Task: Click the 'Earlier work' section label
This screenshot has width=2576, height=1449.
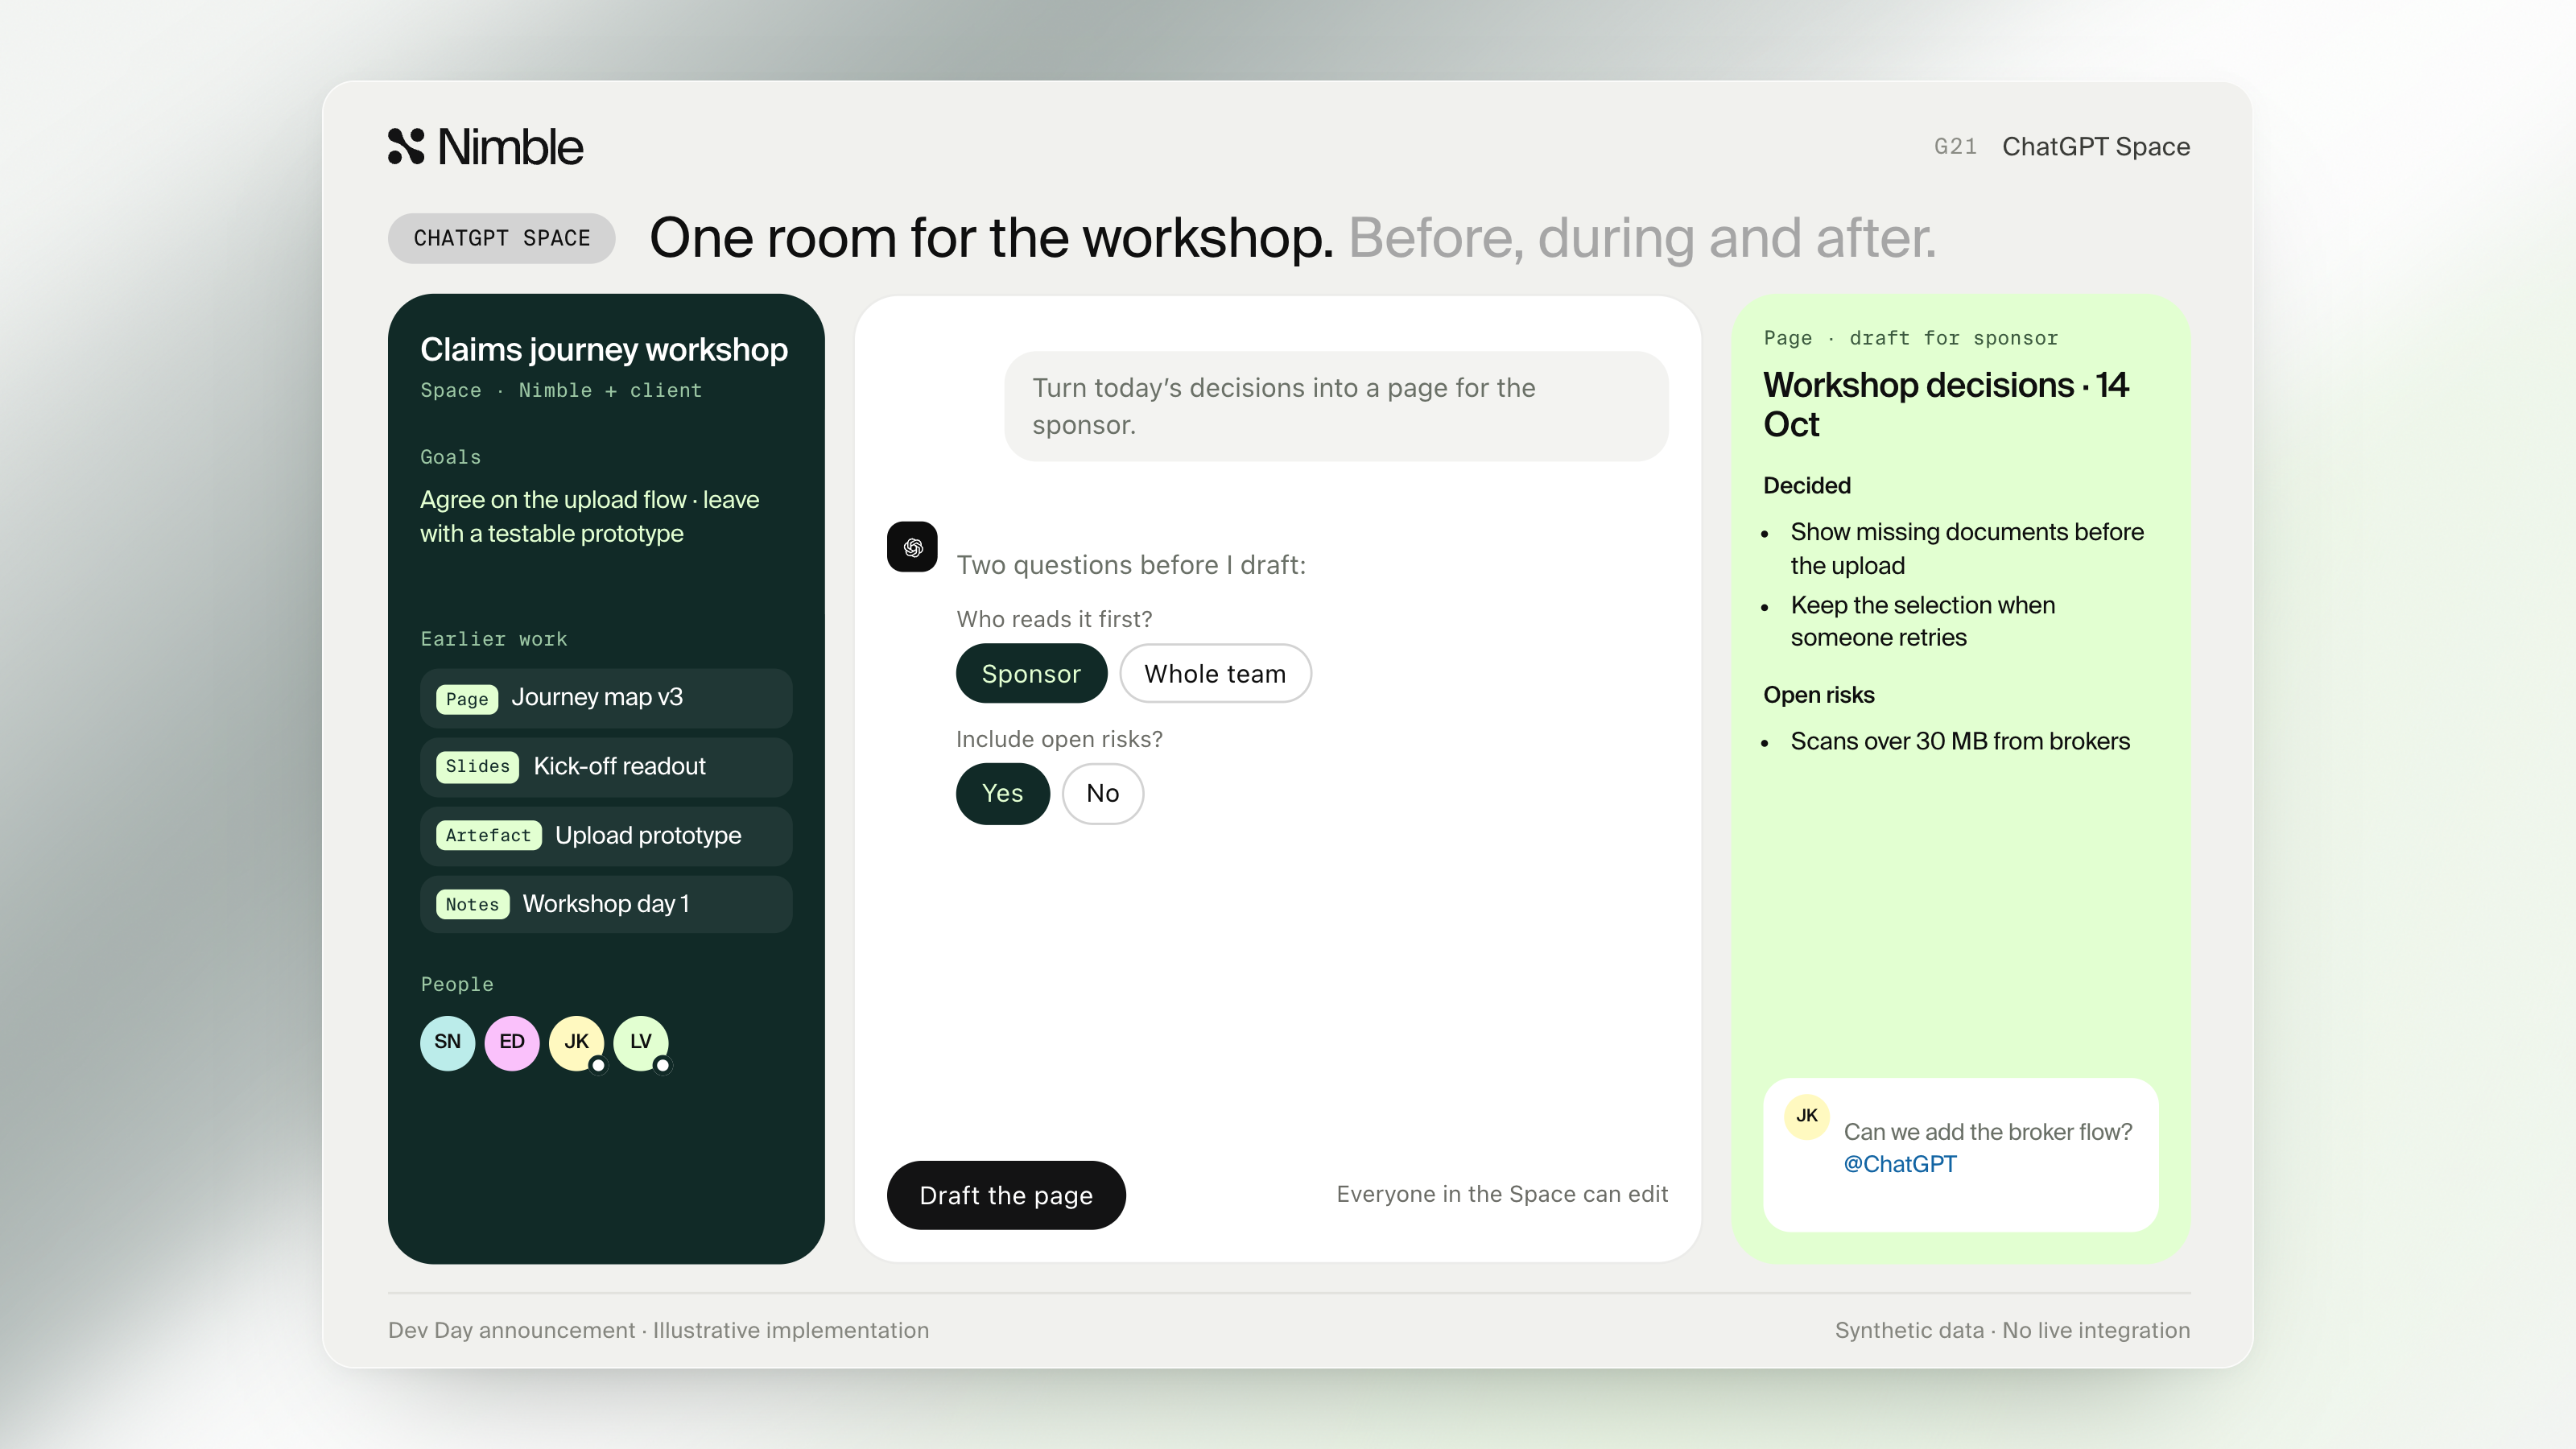Action: (x=494, y=640)
